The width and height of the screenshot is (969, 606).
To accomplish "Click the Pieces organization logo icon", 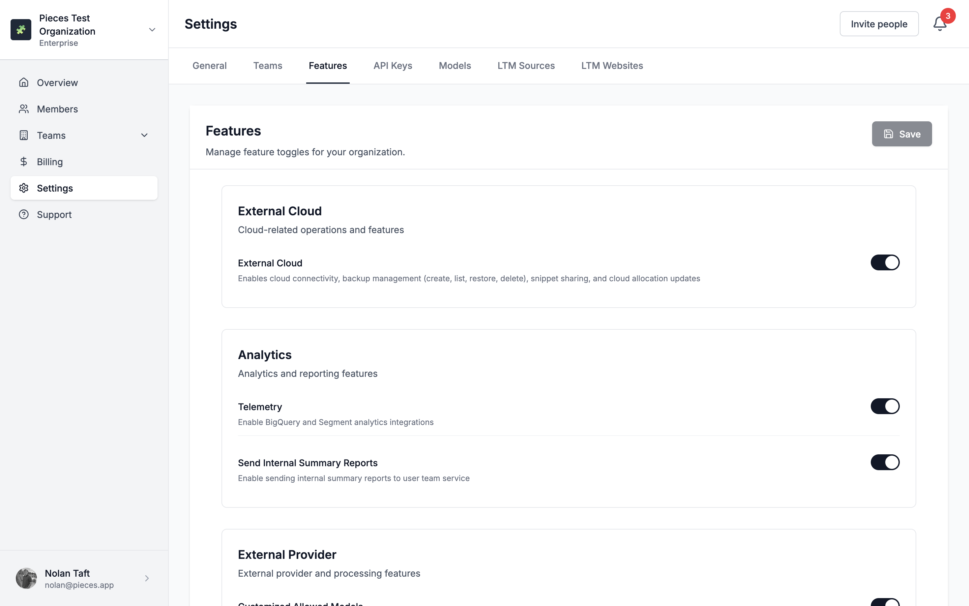I will point(21,30).
